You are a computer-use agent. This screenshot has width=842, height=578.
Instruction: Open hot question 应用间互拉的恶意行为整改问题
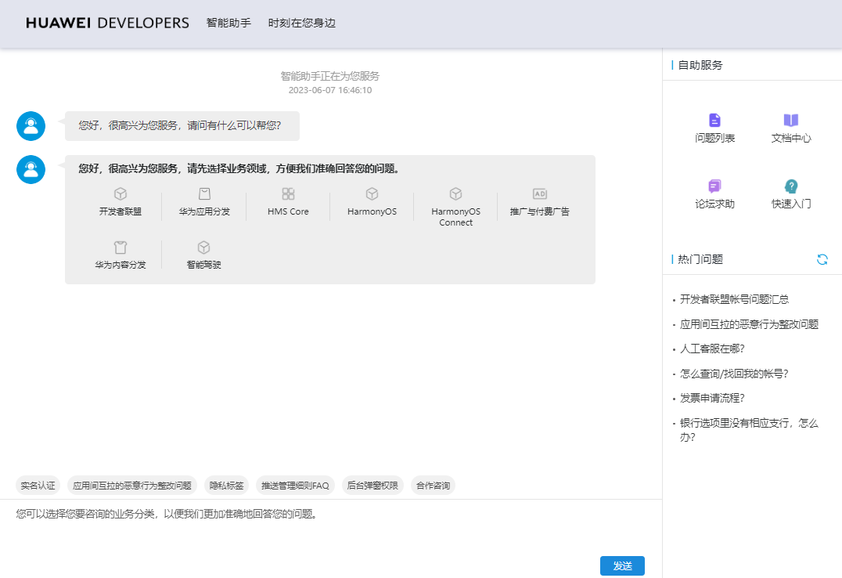[749, 324]
